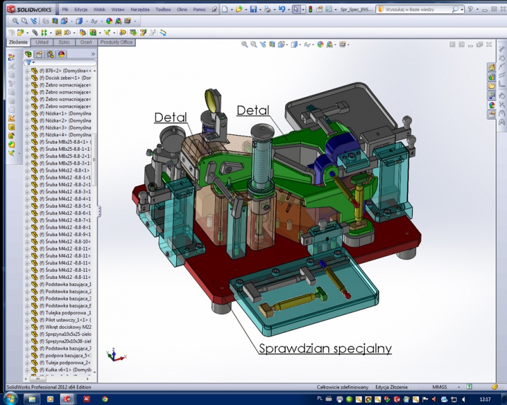Screen dimensions: 507x405
Task: Expand the panel tabs chevron arrow
Action: pyautogui.click(x=93, y=55)
